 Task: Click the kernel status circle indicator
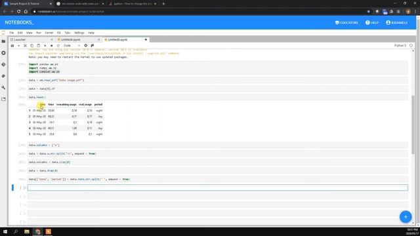pos(411,46)
